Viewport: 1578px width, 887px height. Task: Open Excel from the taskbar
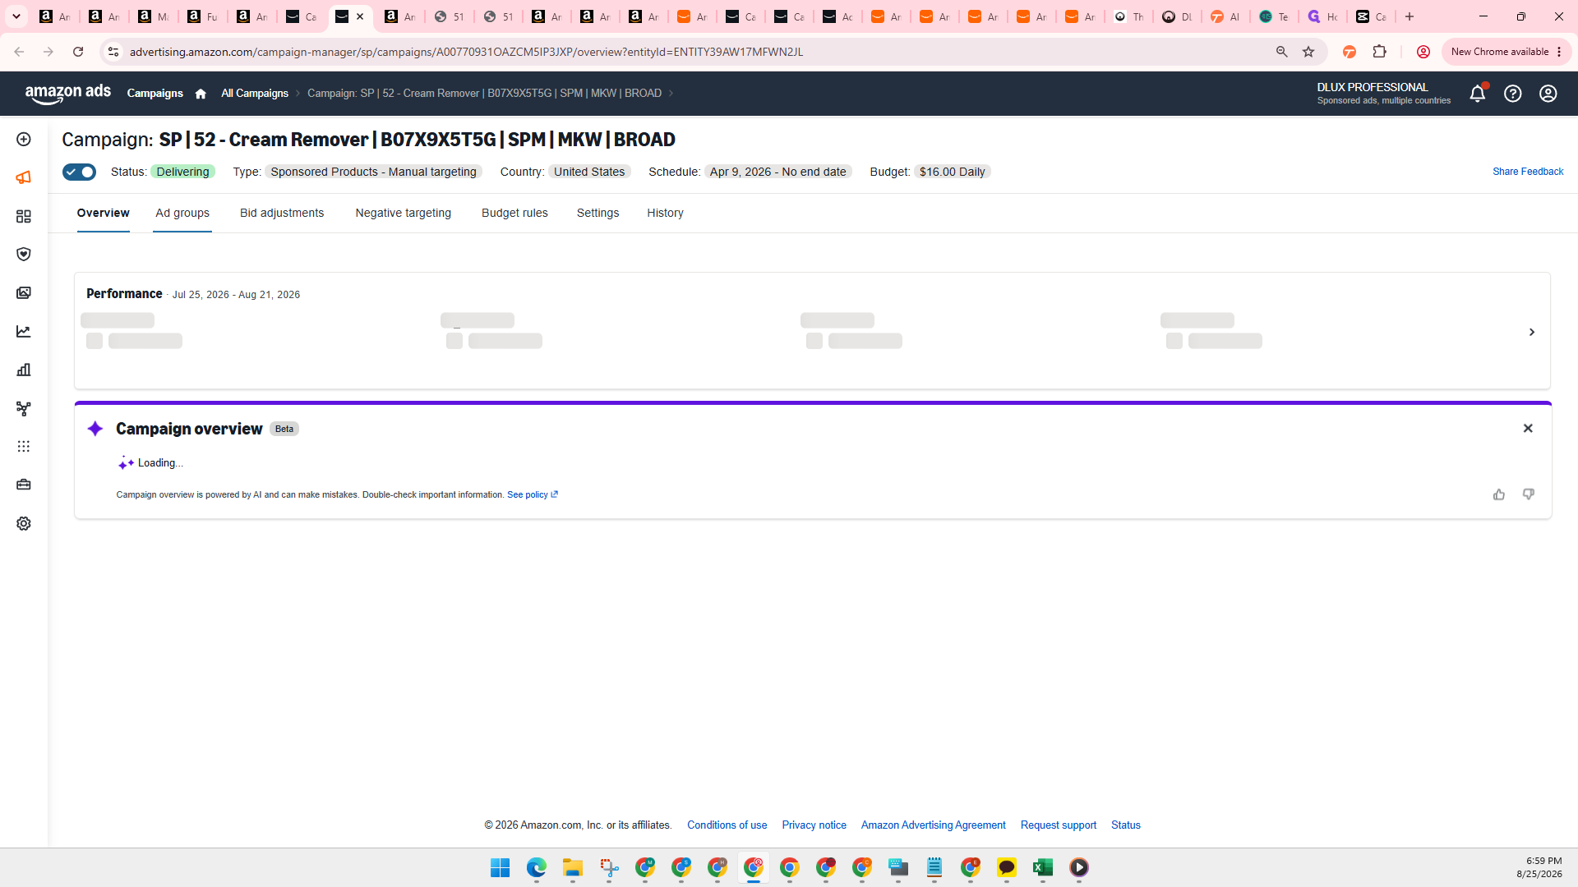click(x=1043, y=867)
